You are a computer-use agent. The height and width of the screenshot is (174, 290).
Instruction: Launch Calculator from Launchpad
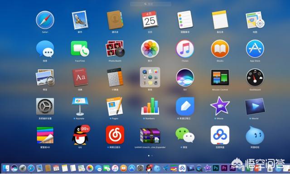(x=115, y=77)
